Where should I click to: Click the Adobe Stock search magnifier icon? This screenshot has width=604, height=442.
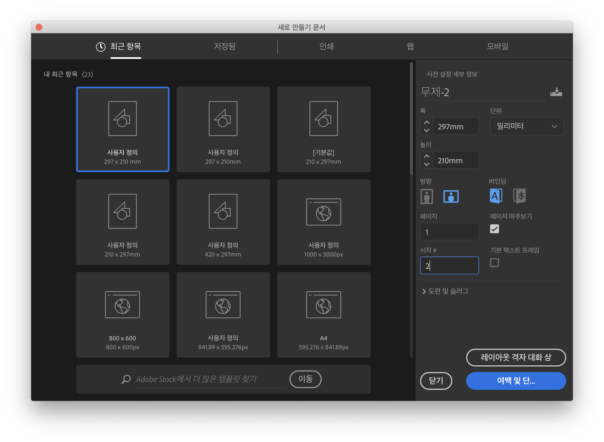pos(126,379)
